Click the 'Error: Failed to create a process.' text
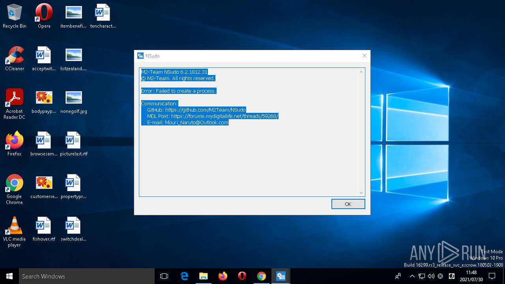This screenshot has width=505, height=284. click(179, 91)
